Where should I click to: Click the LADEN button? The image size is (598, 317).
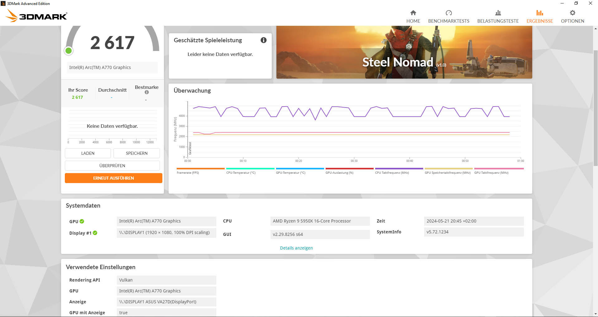coord(88,153)
